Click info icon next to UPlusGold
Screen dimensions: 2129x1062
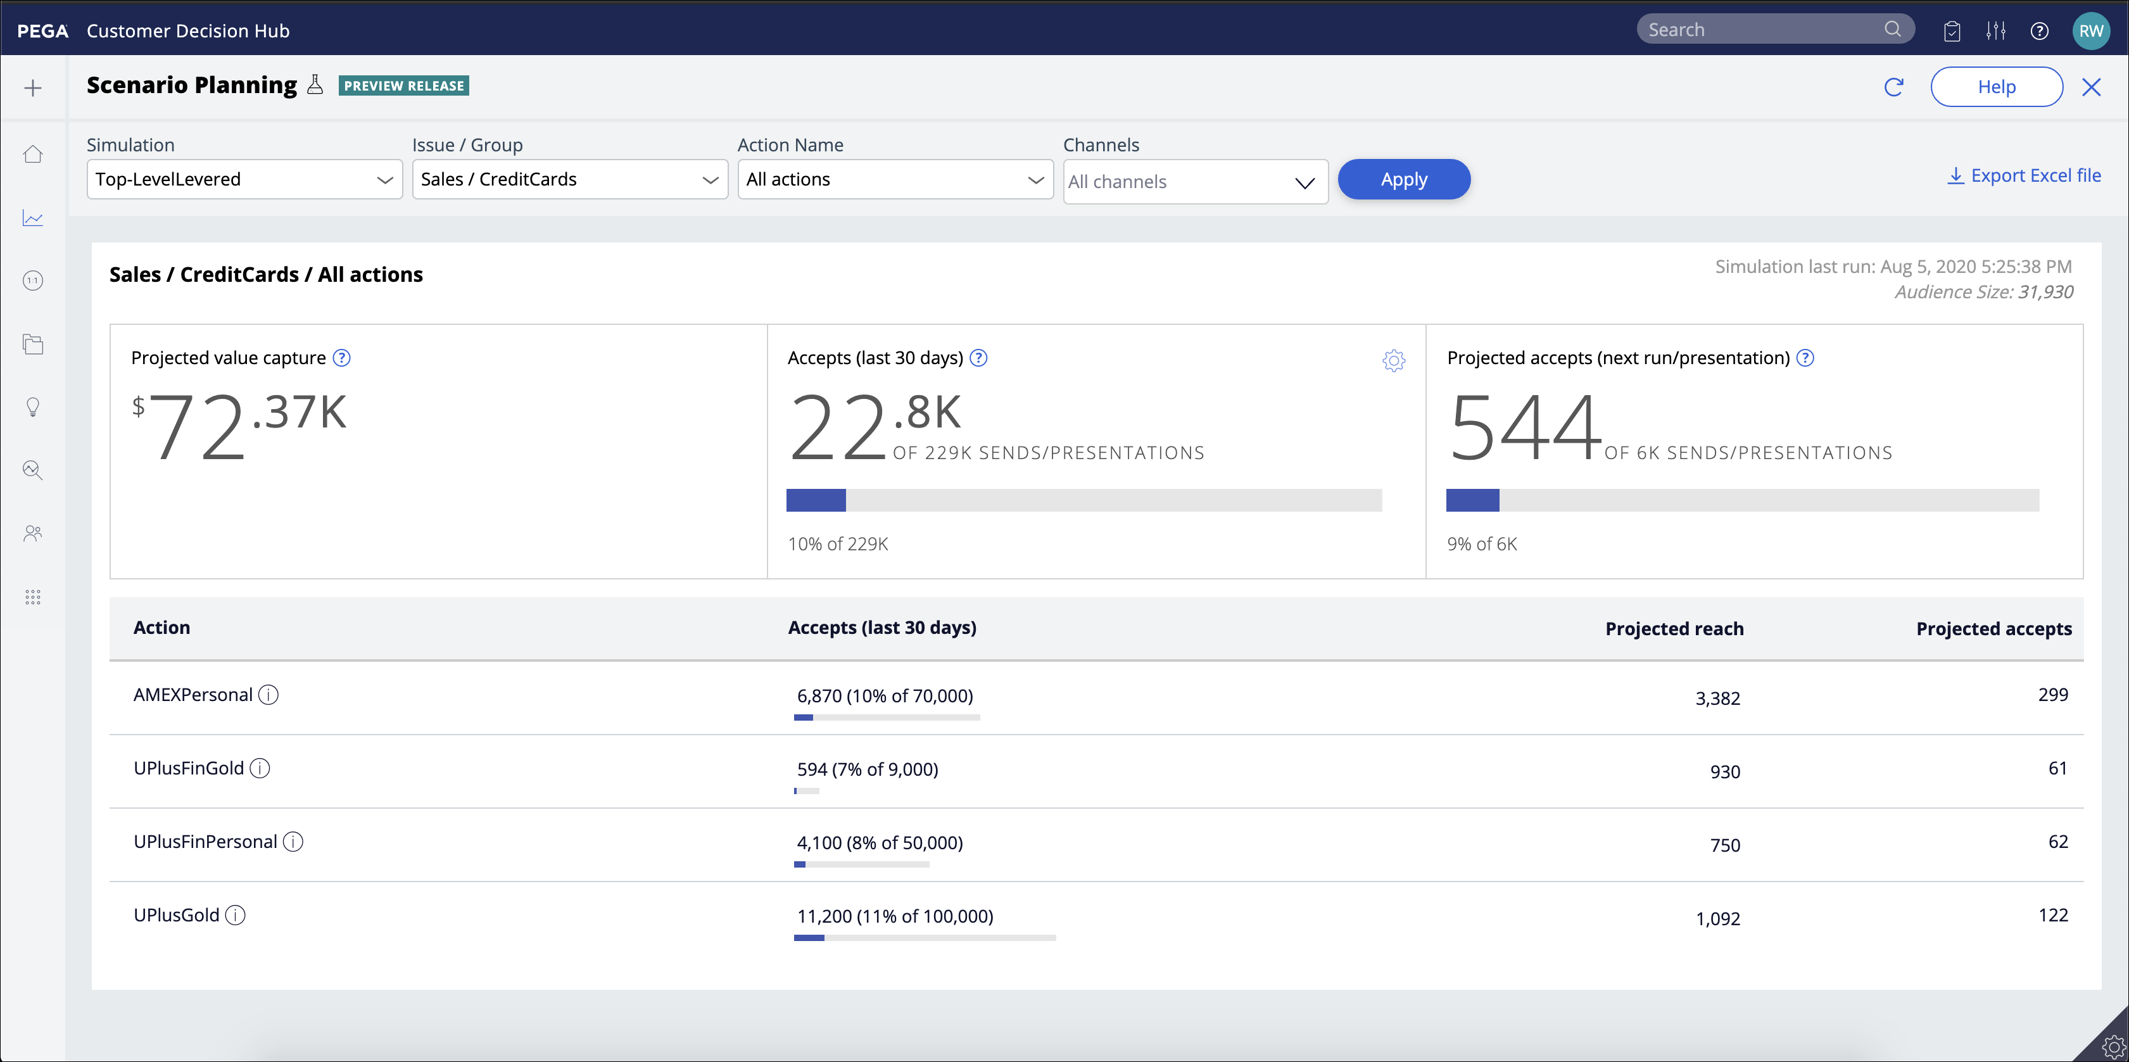point(236,915)
